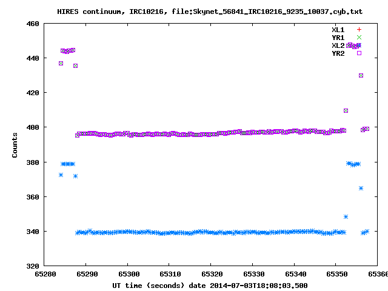Click the purple square marker for YR2
The height and width of the screenshot is (291, 388).
(359, 53)
